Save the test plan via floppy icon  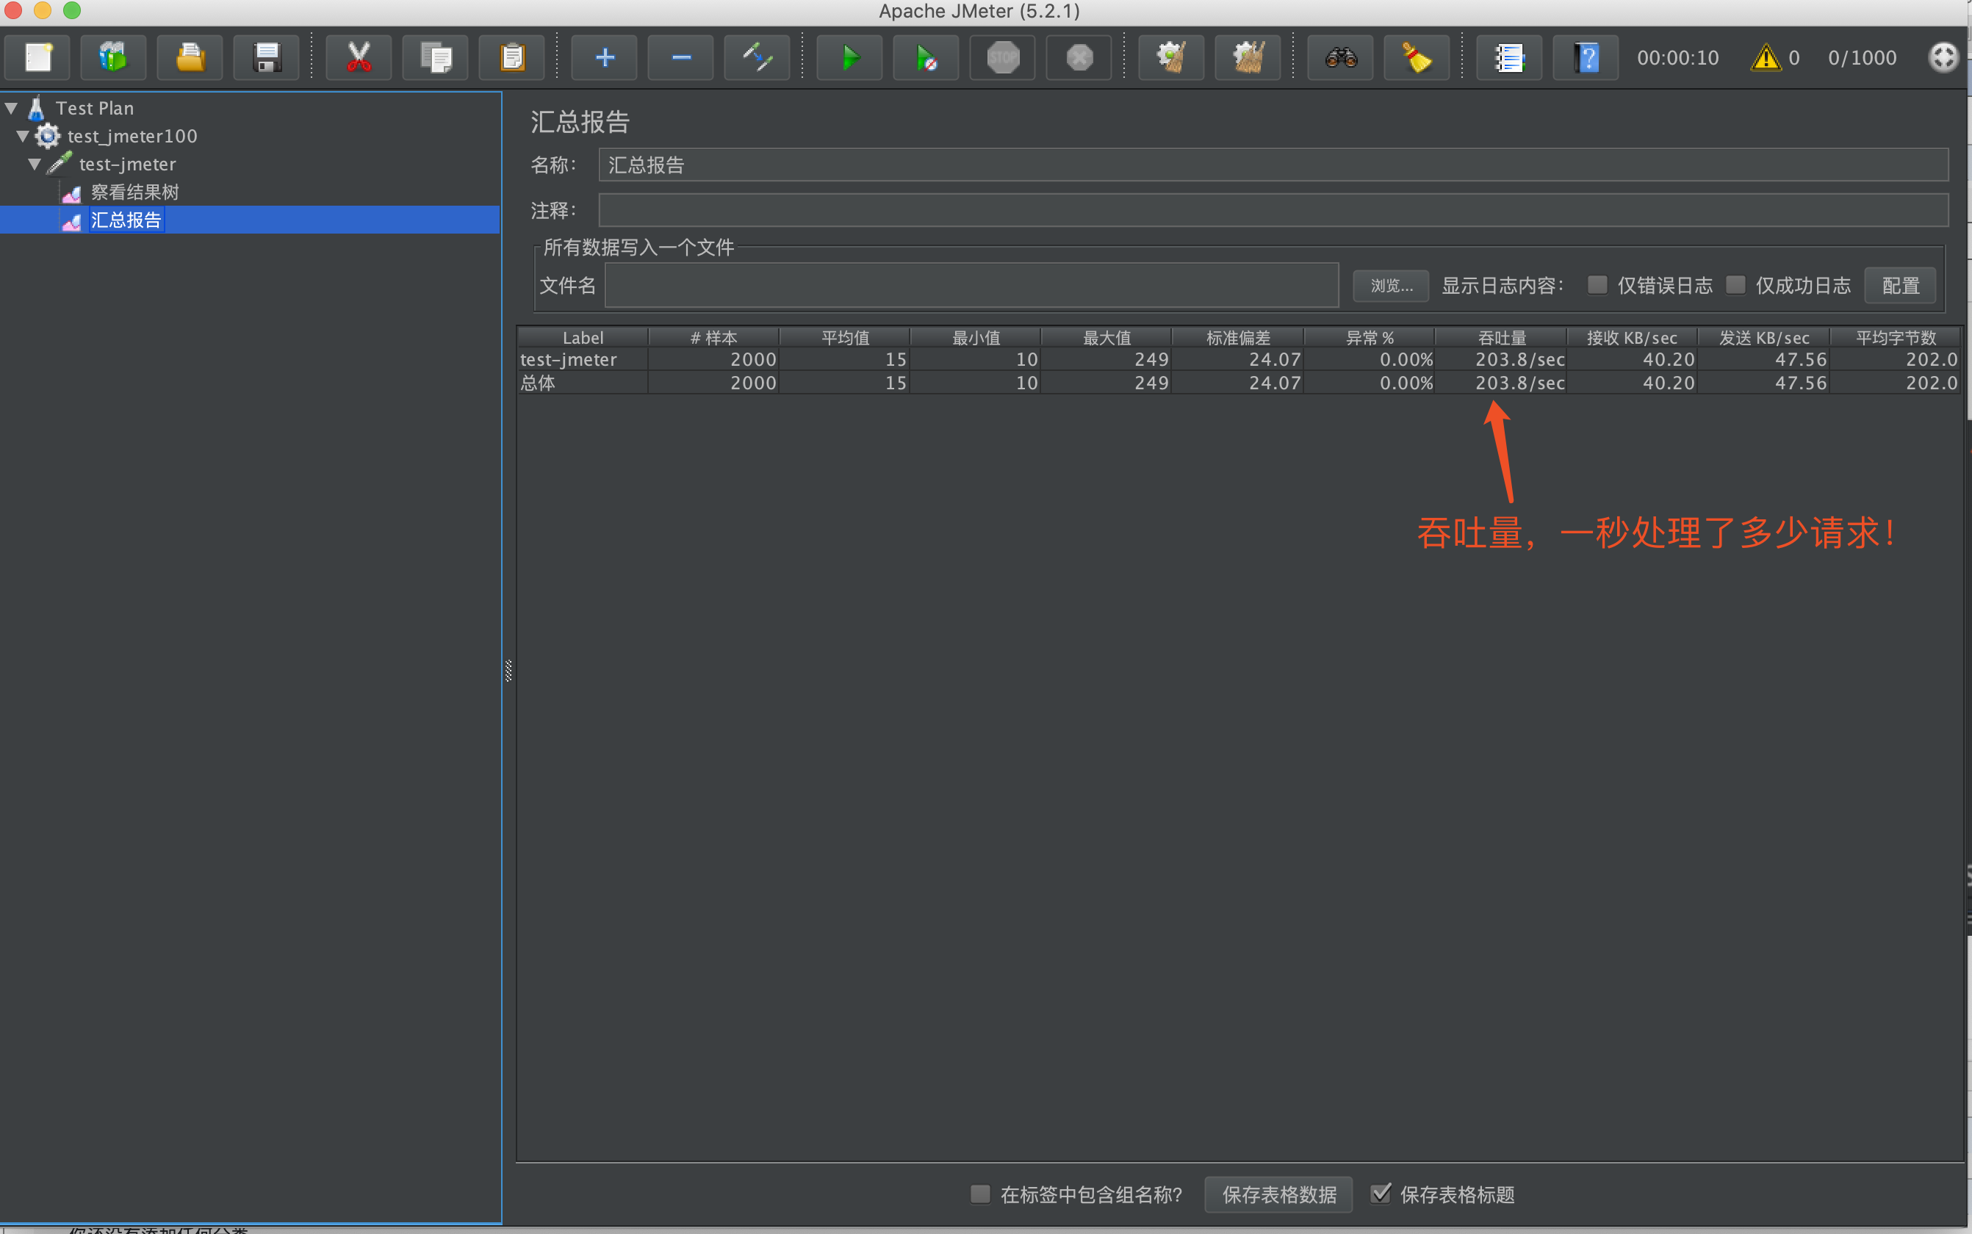point(267,58)
